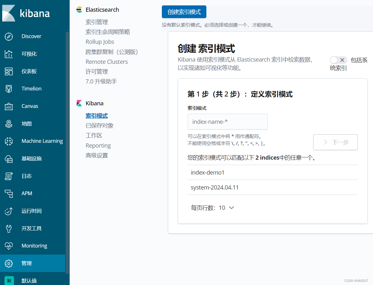The width and height of the screenshot is (373, 285).
Task: Open Discover via compass icon
Action: coord(9,36)
